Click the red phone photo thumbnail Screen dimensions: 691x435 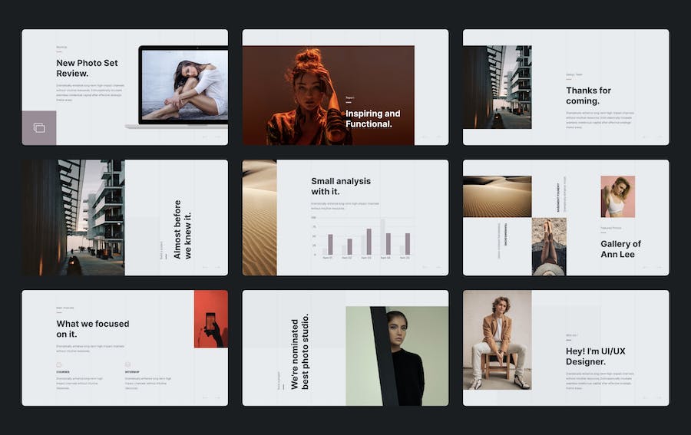point(210,318)
